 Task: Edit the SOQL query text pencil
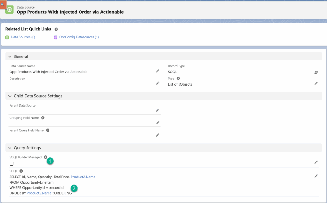316,176
